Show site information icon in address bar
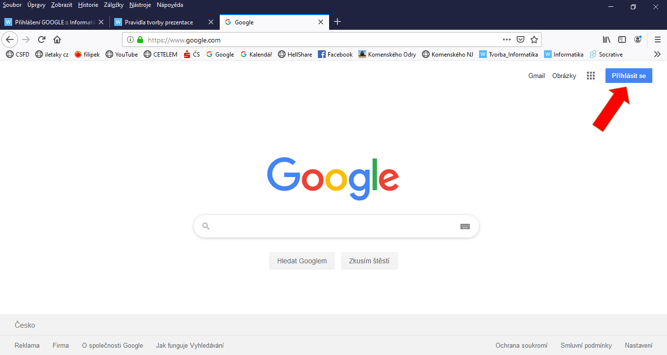 (130, 40)
